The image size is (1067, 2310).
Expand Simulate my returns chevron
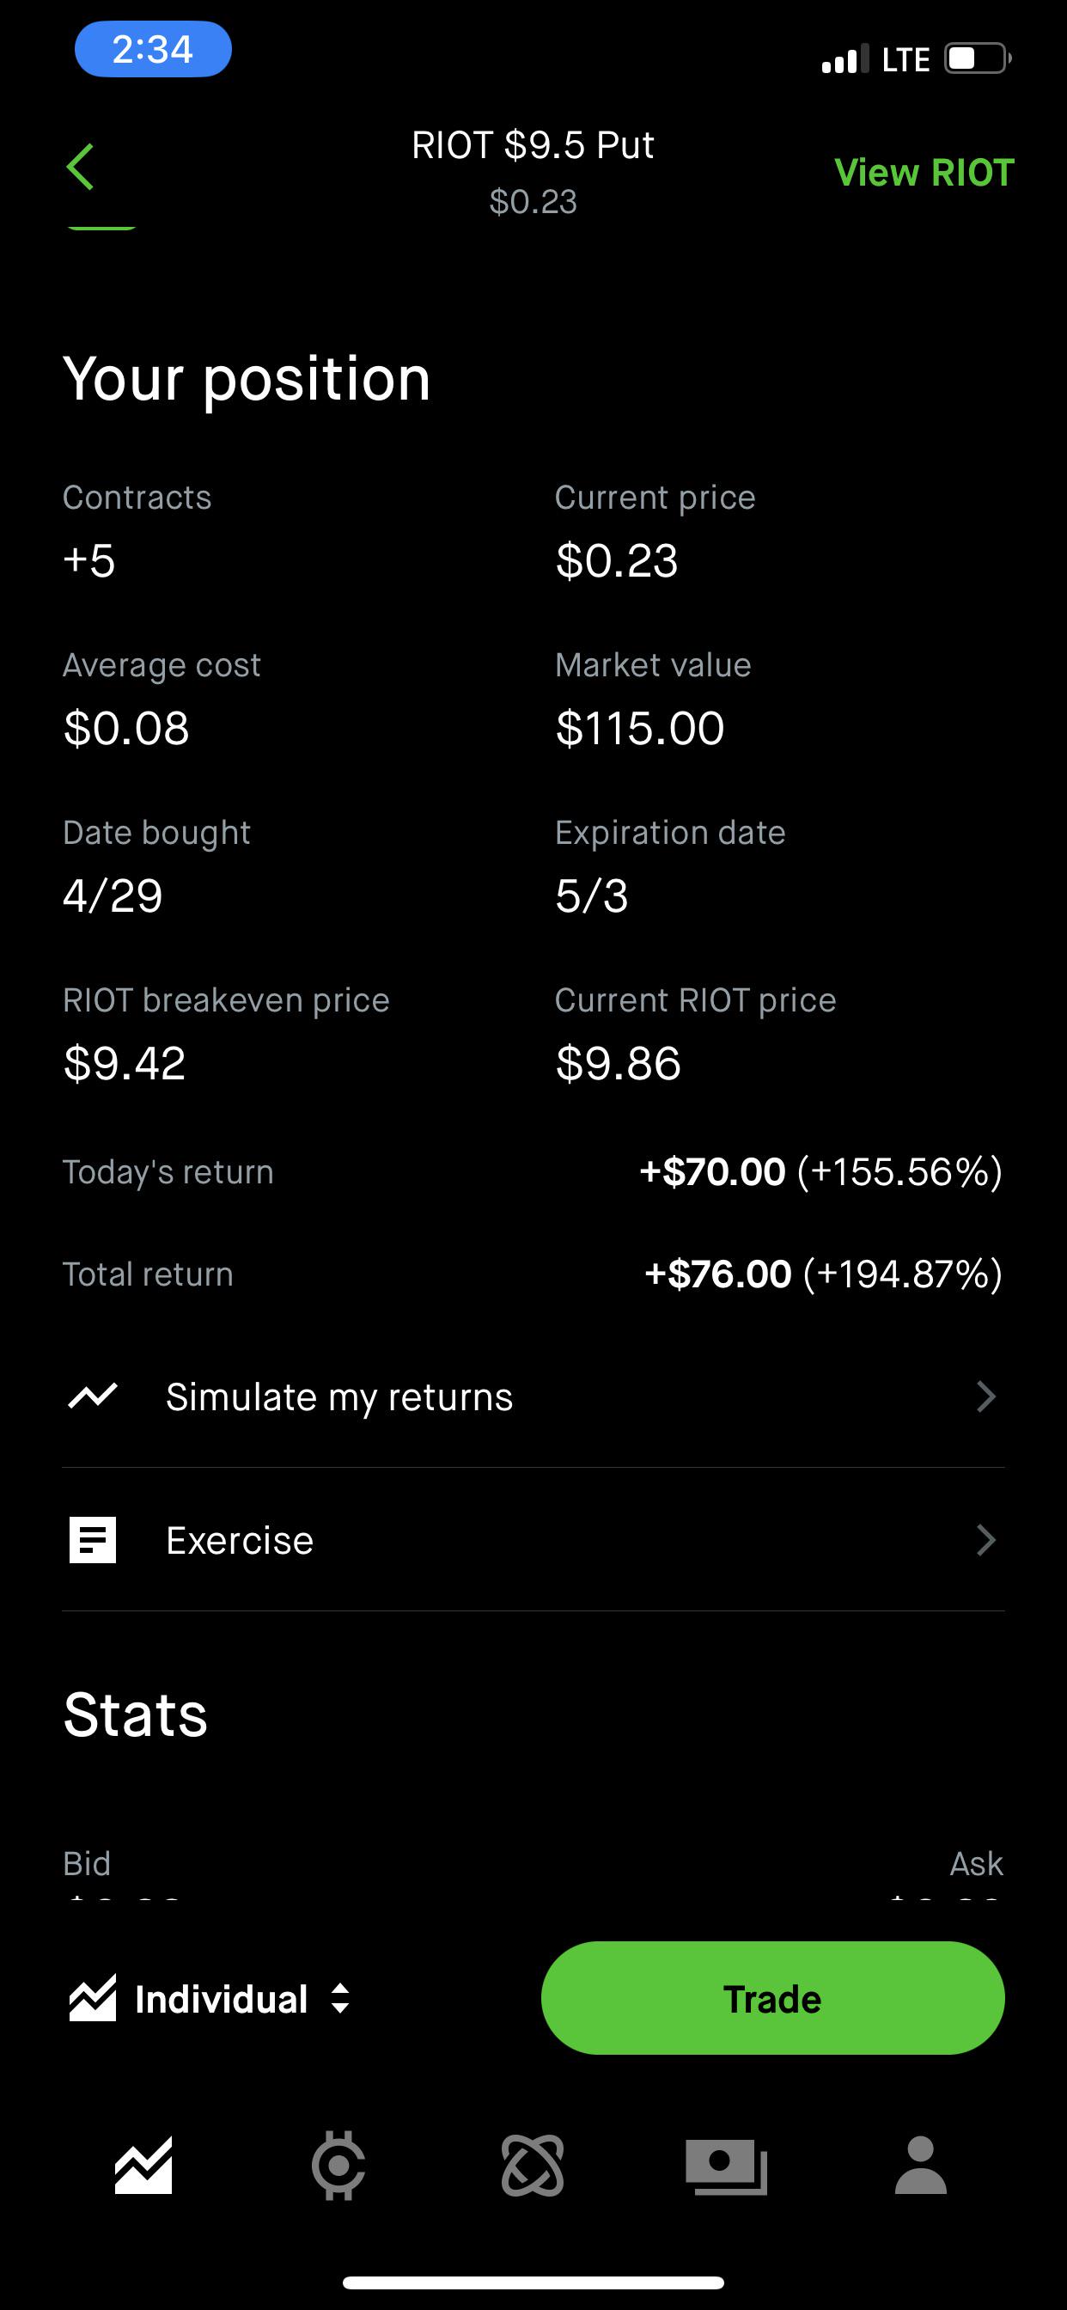point(985,1396)
